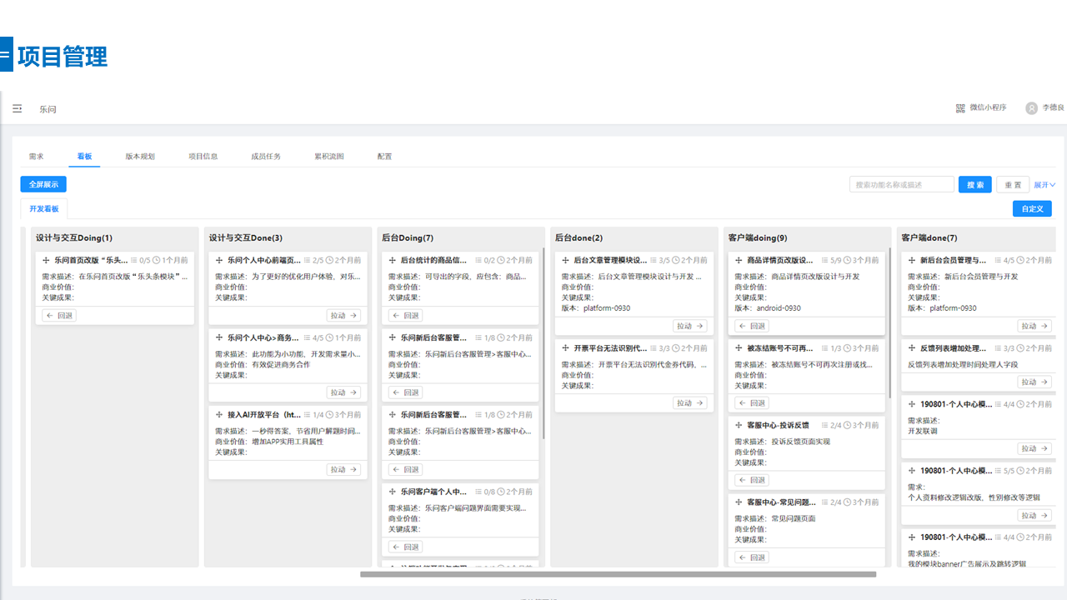Click clock icon on 乐问首页改版 card

click(x=157, y=260)
